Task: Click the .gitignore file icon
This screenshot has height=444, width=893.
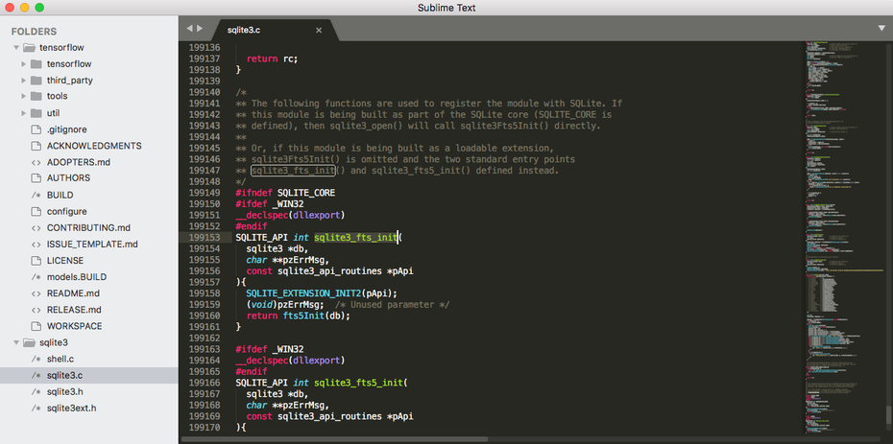Action: [x=36, y=129]
